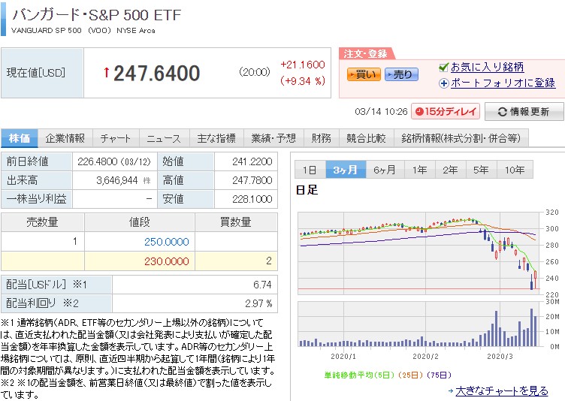Viewport: 565px width, 401px height.
Task: Click the ask price 250.0000
Action: [x=167, y=242]
